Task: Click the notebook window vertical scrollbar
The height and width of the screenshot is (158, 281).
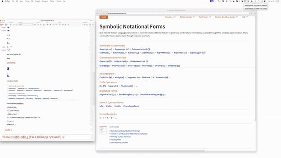Action: (94, 89)
